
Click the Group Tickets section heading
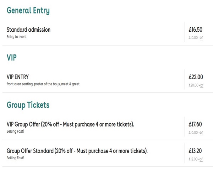coord(28,105)
